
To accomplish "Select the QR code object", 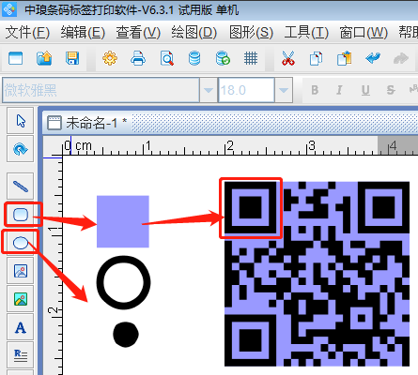I will (x=317, y=274).
